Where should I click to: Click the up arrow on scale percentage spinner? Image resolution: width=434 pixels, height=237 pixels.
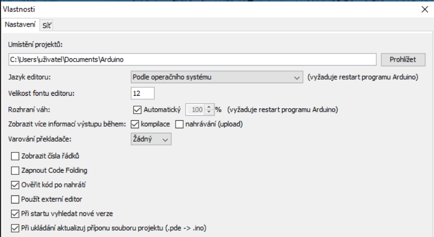[209, 106]
